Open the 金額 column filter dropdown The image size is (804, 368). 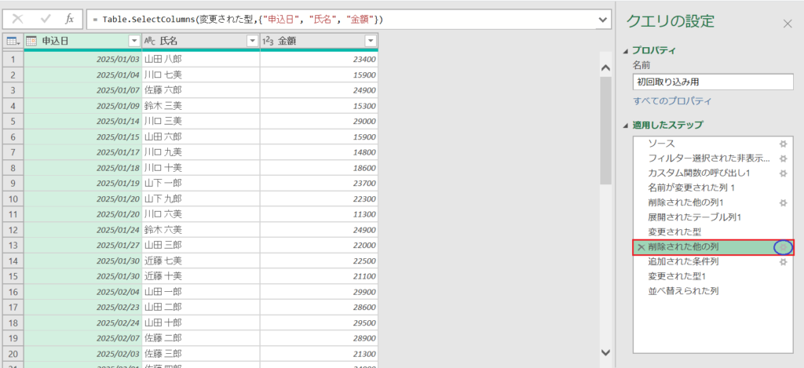(x=371, y=41)
